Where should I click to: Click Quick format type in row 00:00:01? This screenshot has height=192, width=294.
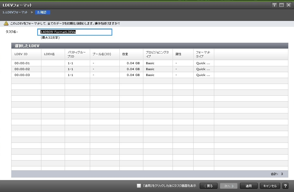(x=203, y=63)
